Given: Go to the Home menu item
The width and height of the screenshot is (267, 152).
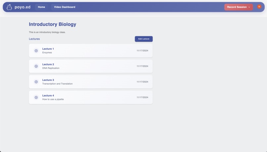Looking at the screenshot, I should click(41, 7).
